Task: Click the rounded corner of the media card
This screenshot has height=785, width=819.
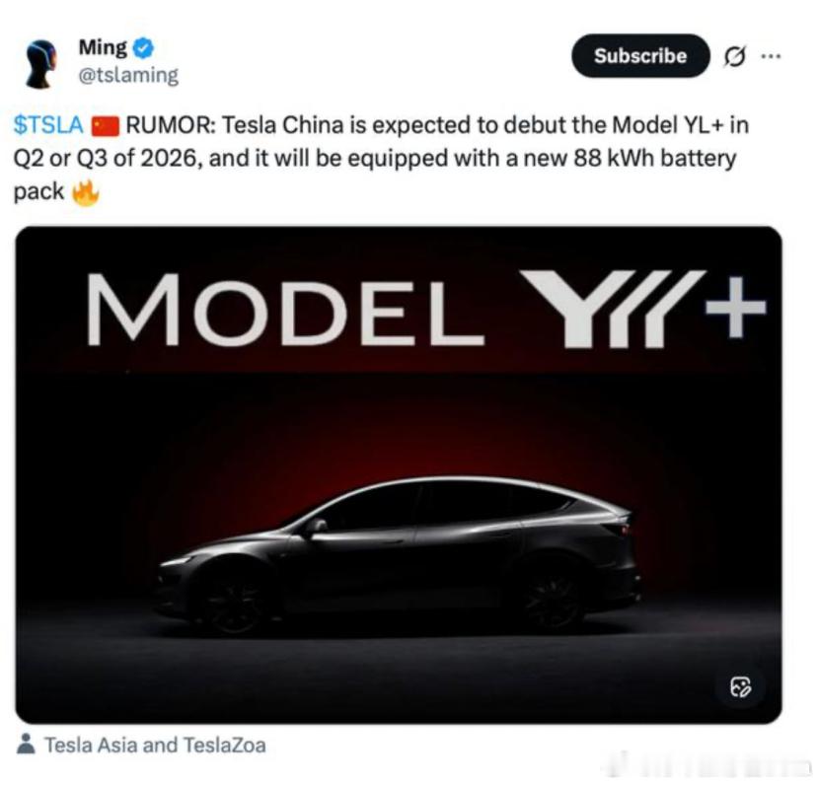Action: (25, 237)
